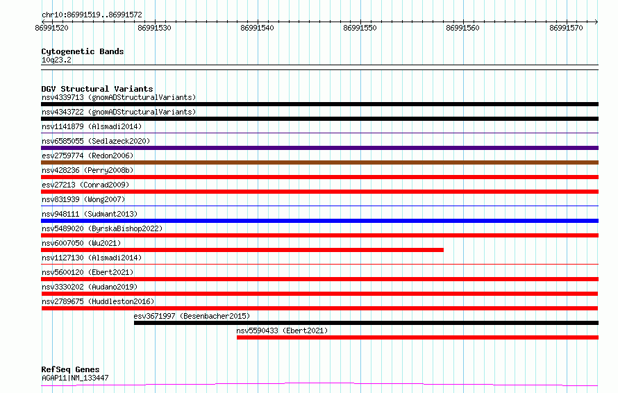618x393 pixels.
Task: Click esv27213 (Conrad2009) label
Action: click(x=85, y=185)
